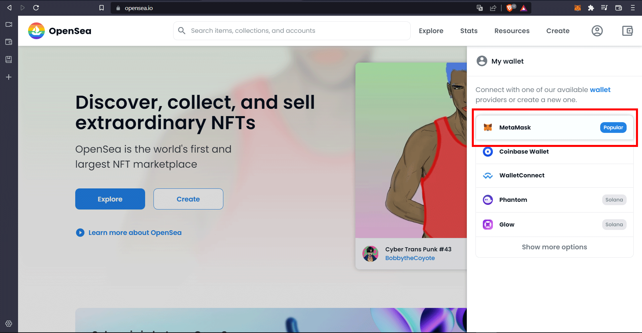
Task: Reload the opensea.io page
Action: pos(36,8)
